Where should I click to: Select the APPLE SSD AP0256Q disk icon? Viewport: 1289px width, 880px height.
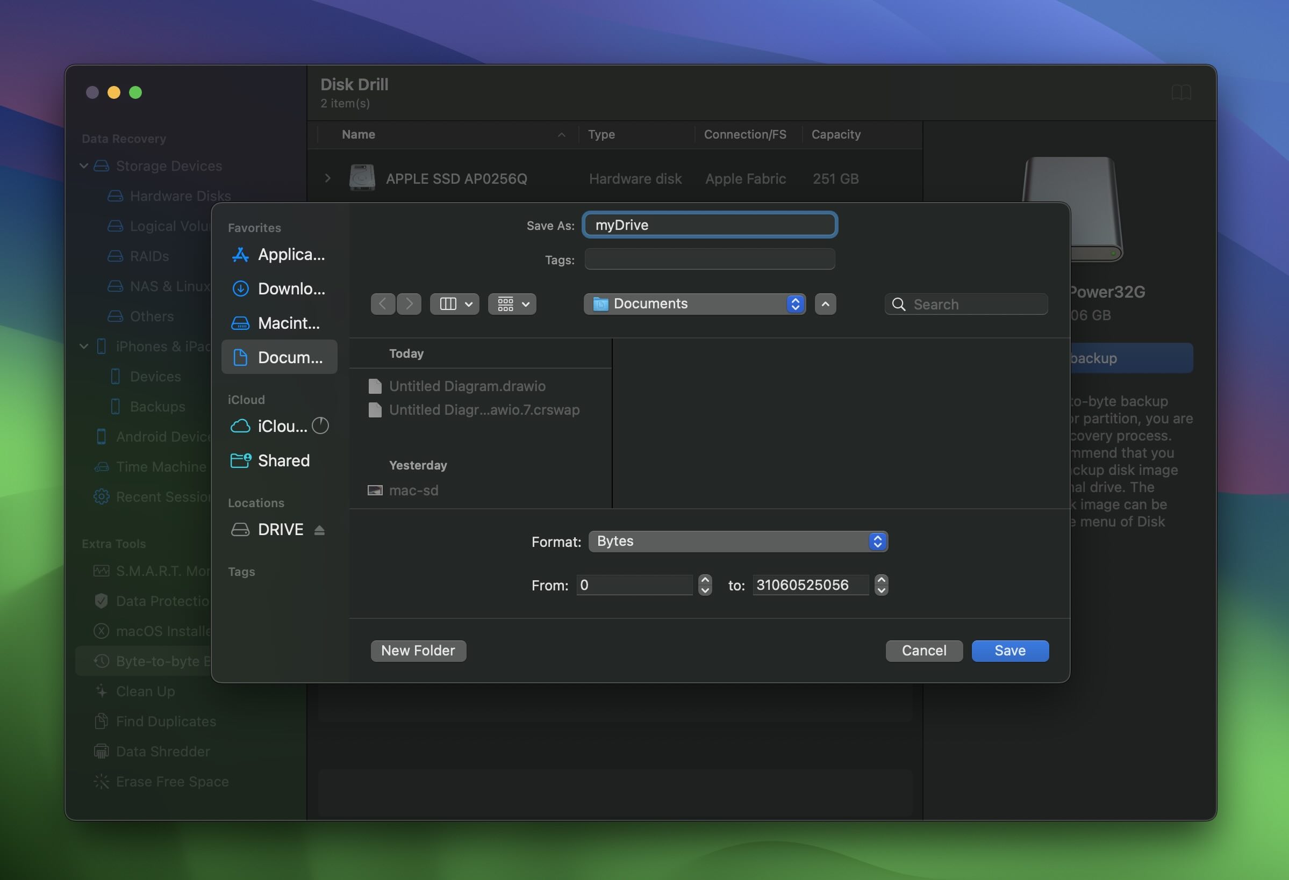coord(362,178)
